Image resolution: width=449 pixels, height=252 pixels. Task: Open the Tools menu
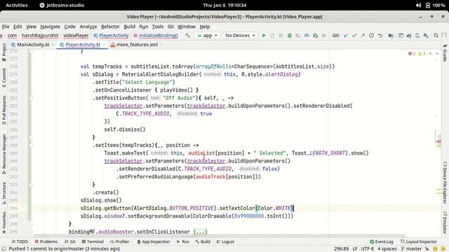157,27
